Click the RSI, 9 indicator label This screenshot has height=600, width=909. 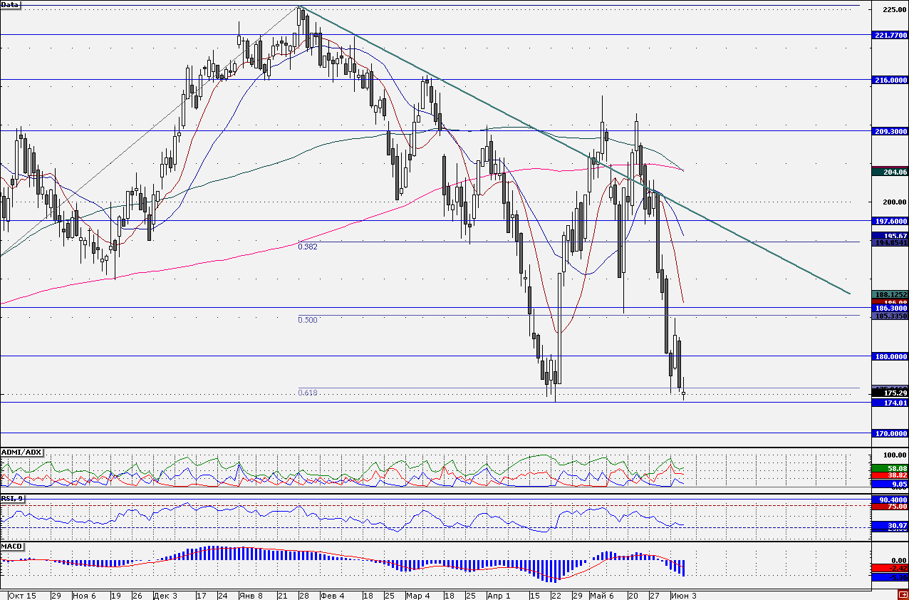12,499
